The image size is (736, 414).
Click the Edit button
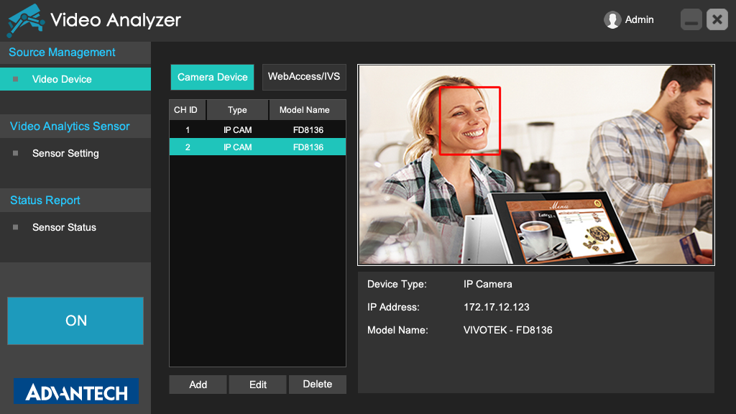pos(258,385)
